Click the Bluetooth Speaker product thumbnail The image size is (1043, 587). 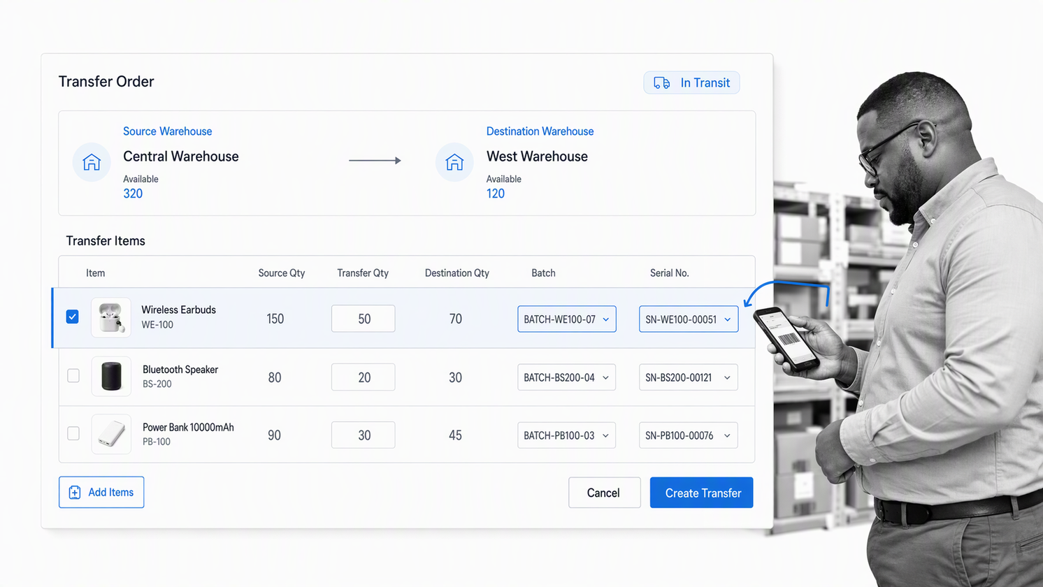(111, 377)
